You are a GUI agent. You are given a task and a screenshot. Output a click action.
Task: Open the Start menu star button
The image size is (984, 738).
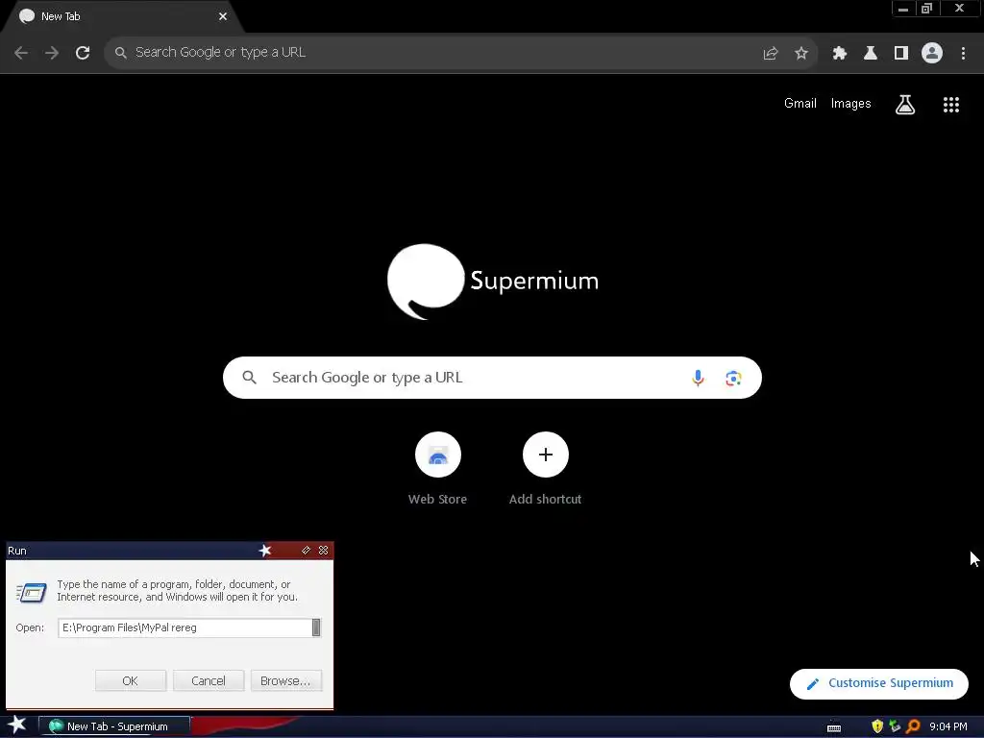16,726
